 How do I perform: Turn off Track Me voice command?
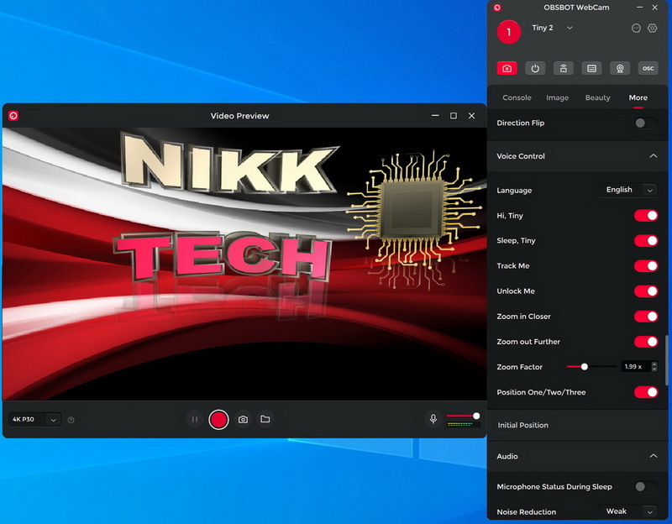point(646,266)
